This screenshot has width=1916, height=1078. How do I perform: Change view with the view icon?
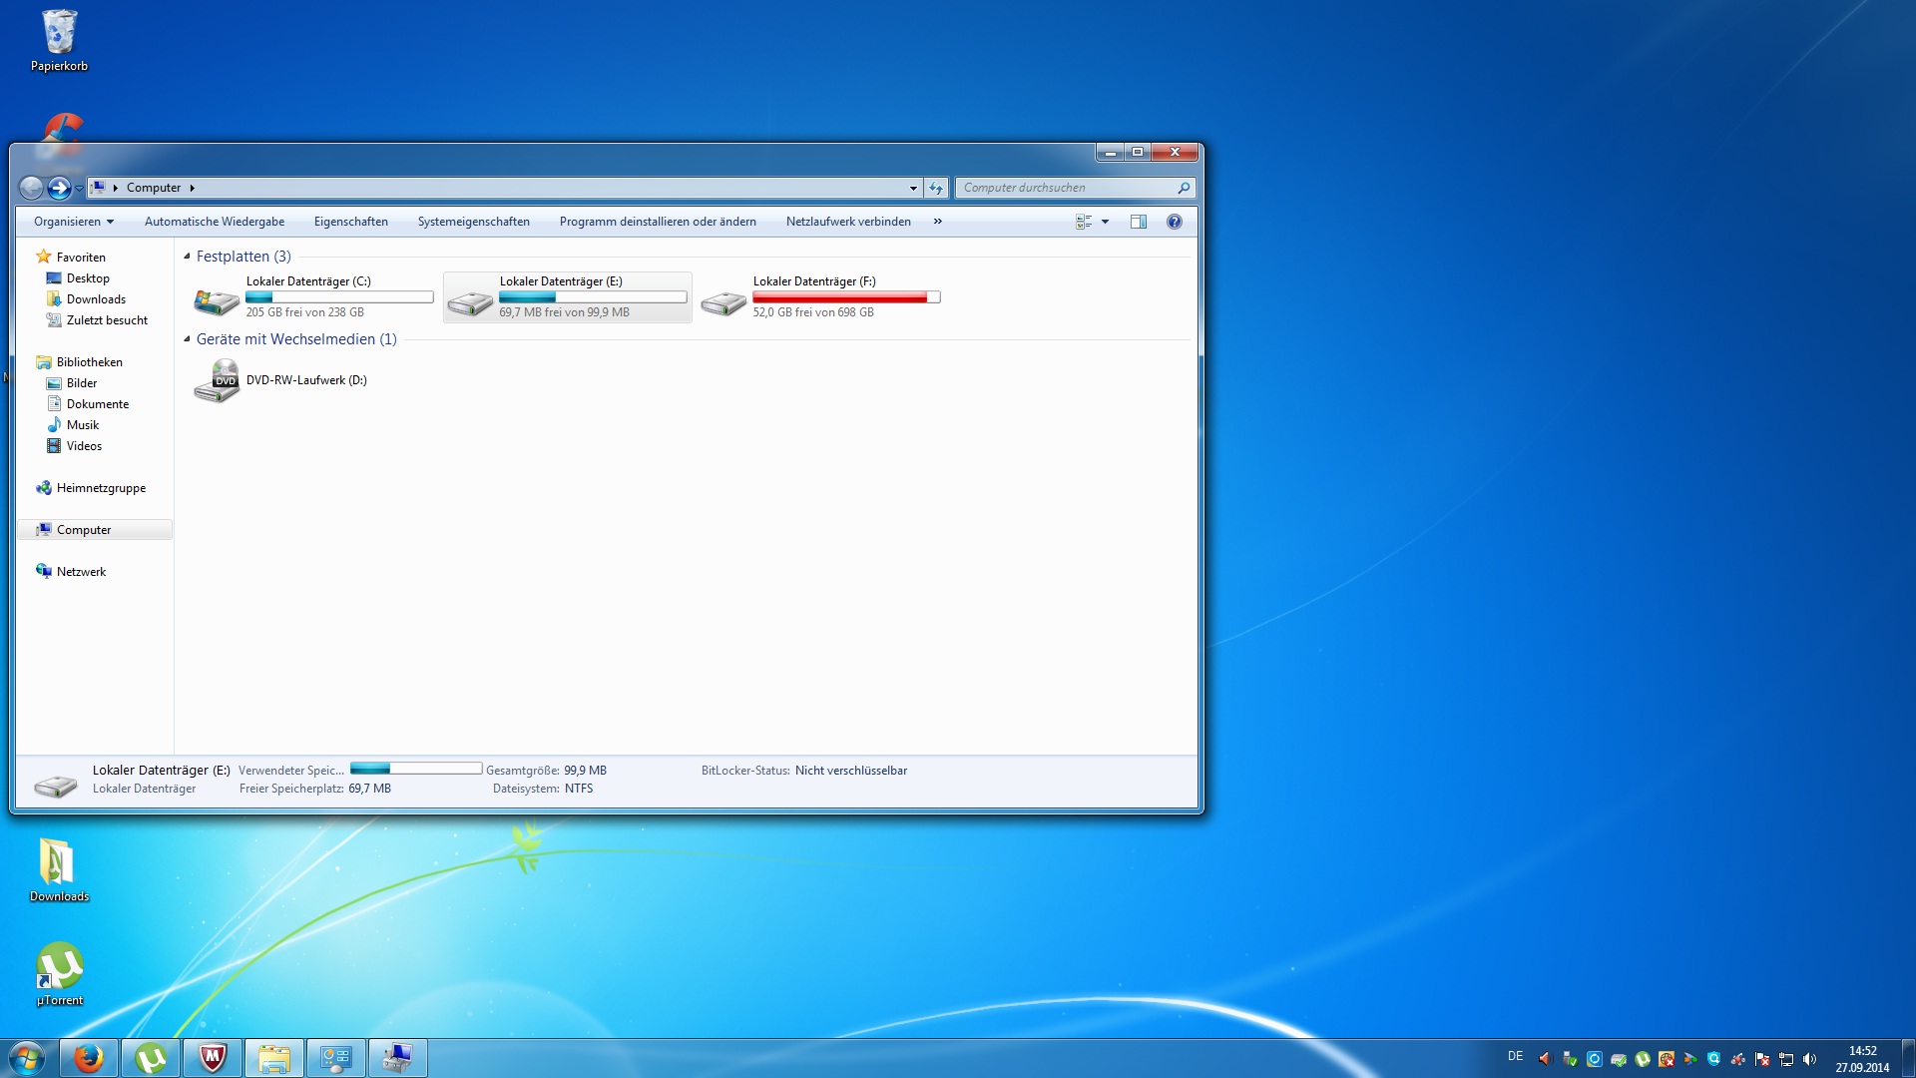click(1084, 222)
